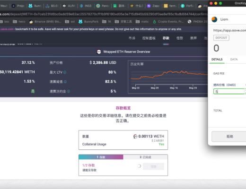Click the 82.5 % liquidation threshold value

point(111,81)
